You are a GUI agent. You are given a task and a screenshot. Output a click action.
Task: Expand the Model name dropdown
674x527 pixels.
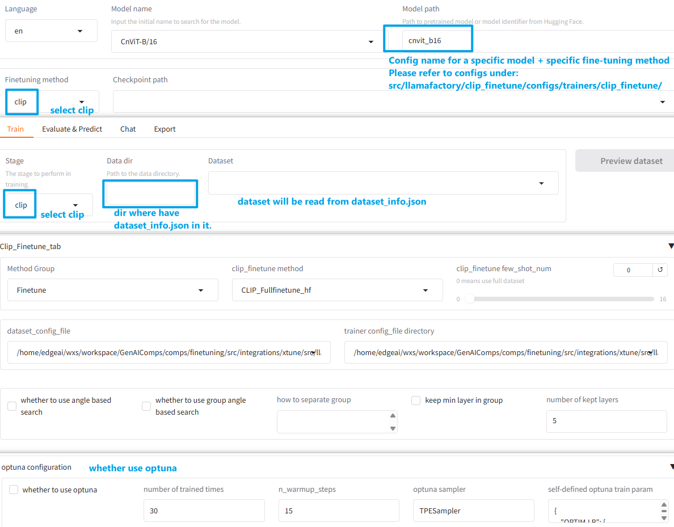coord(371,41)
